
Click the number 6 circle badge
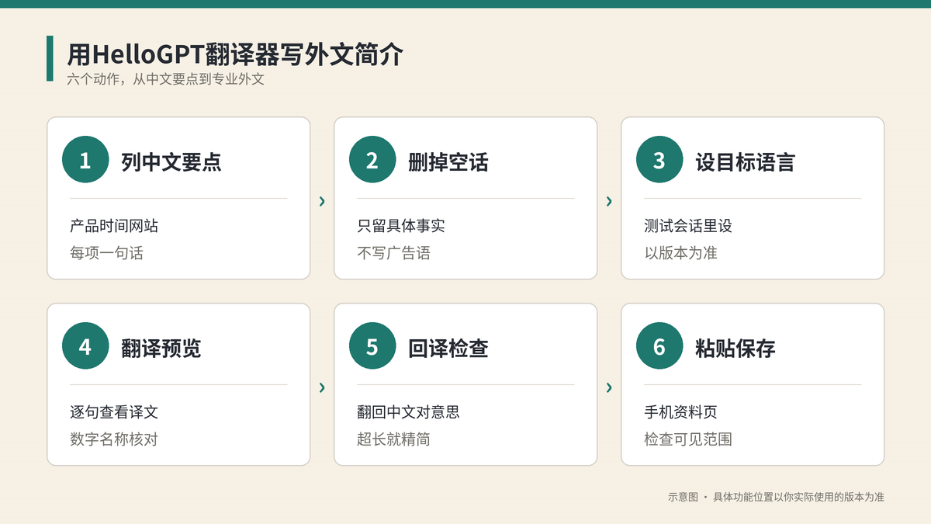click(659, 346)
